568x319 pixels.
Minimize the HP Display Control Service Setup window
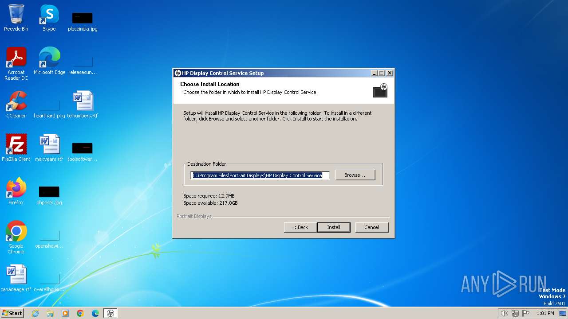click(x=374, y=73)
